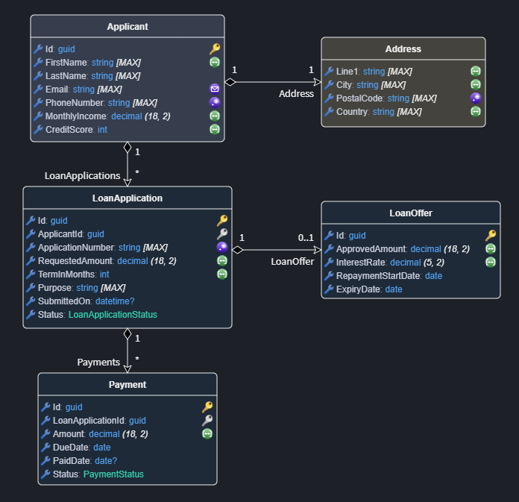Screen dimensions: 519x502
Task: Click the green icon beside Payment Amount
Action: click(207, 433)
